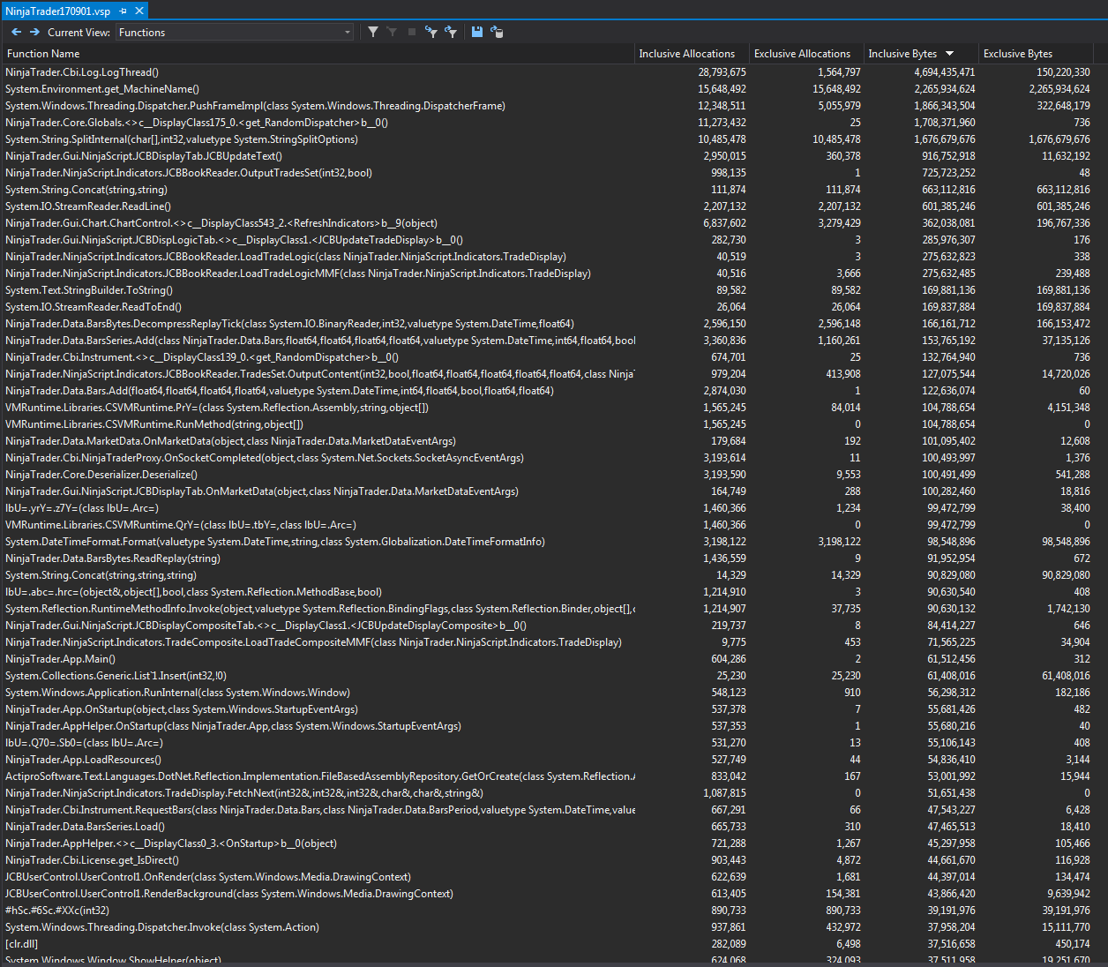Save the analyzed report with the floppy icon

coord(477,32)
